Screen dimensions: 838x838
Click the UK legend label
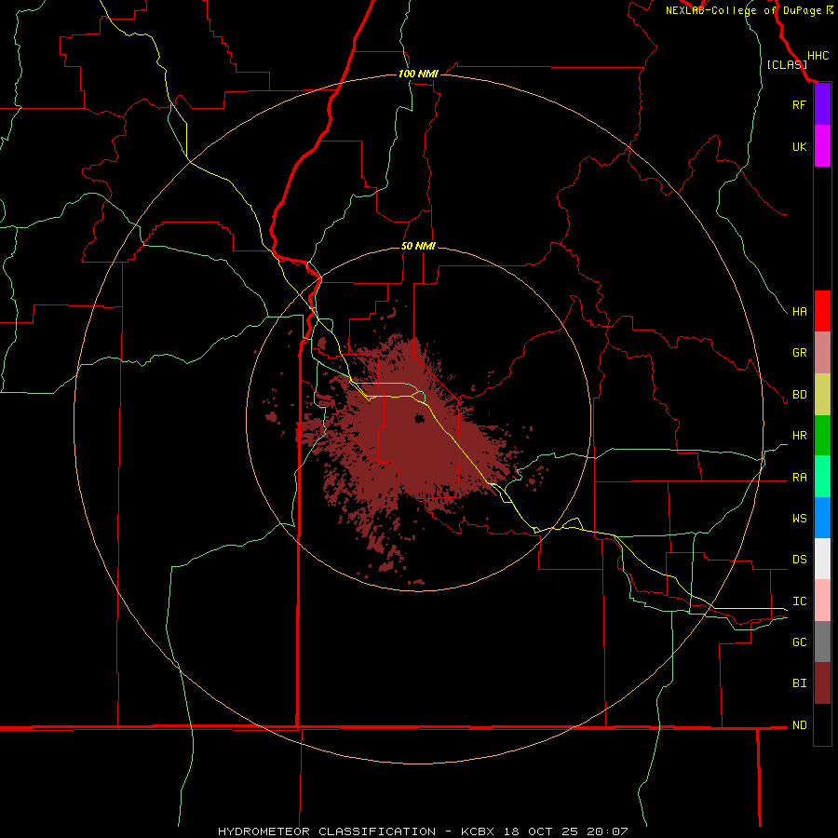pos(799,147)
